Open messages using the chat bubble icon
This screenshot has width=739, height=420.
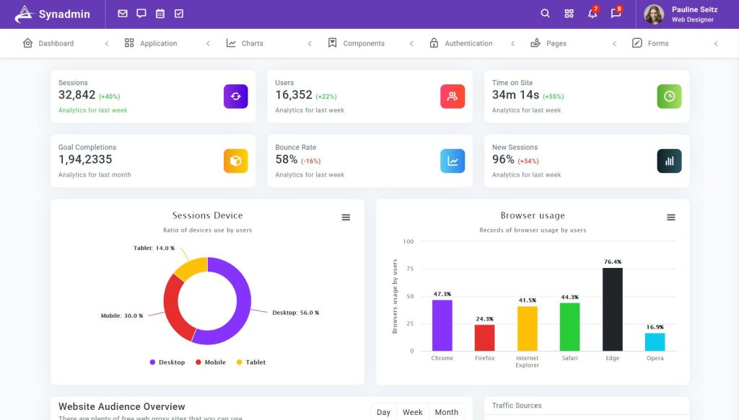point(615,14)
